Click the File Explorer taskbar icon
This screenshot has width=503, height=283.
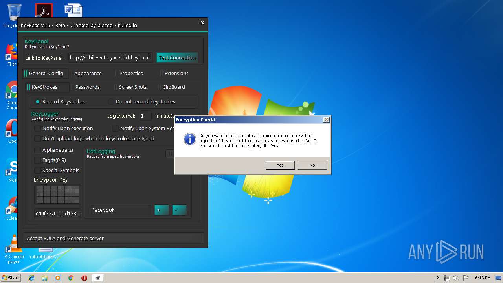(44, 278)
